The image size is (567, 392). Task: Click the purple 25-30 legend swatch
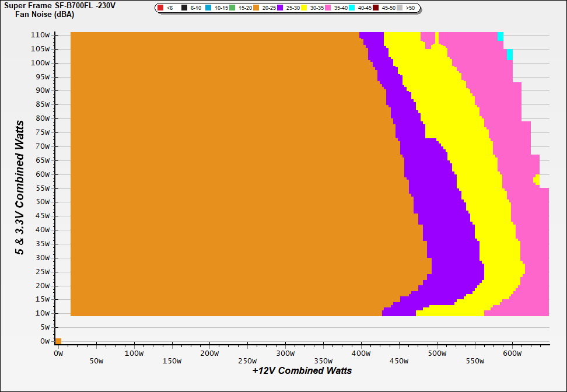pyautogui.click(x=281, y=8)
